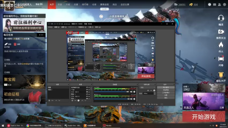Viewport: 228px width, 128px height.
Task: Move scene up in OBS scenes panel
Action: coord(56,100)
